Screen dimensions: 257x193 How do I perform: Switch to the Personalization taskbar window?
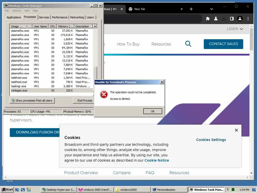point(169,190)
